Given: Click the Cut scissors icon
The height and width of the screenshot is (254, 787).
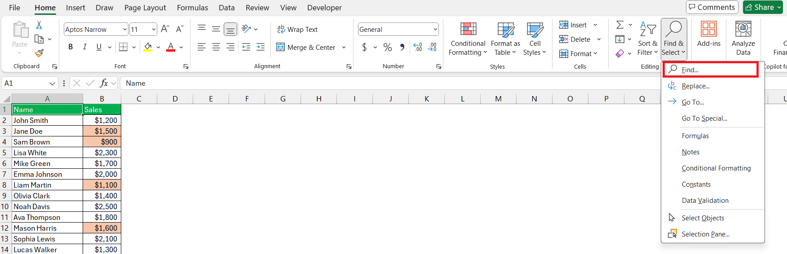Looking at the screenshot, I should [39, 26].
